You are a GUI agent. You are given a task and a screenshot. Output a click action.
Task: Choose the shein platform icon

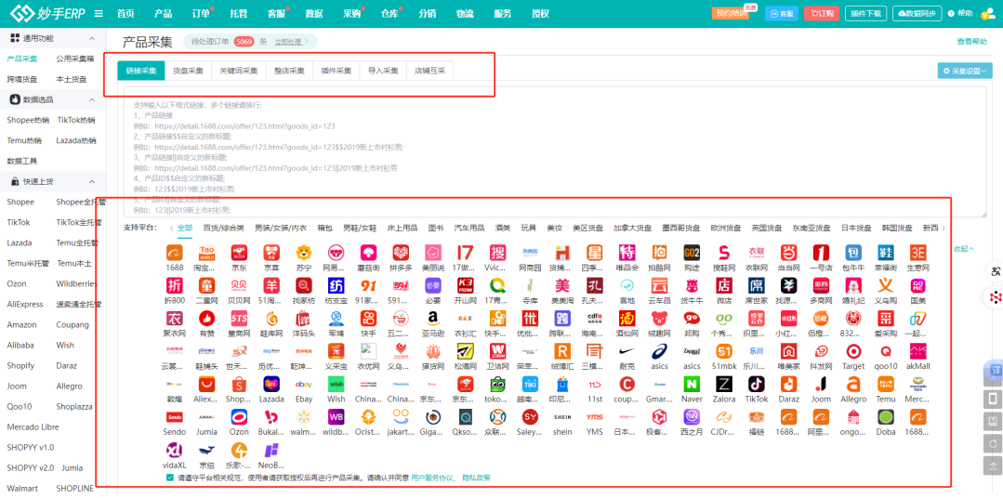(x=562, y=417)
